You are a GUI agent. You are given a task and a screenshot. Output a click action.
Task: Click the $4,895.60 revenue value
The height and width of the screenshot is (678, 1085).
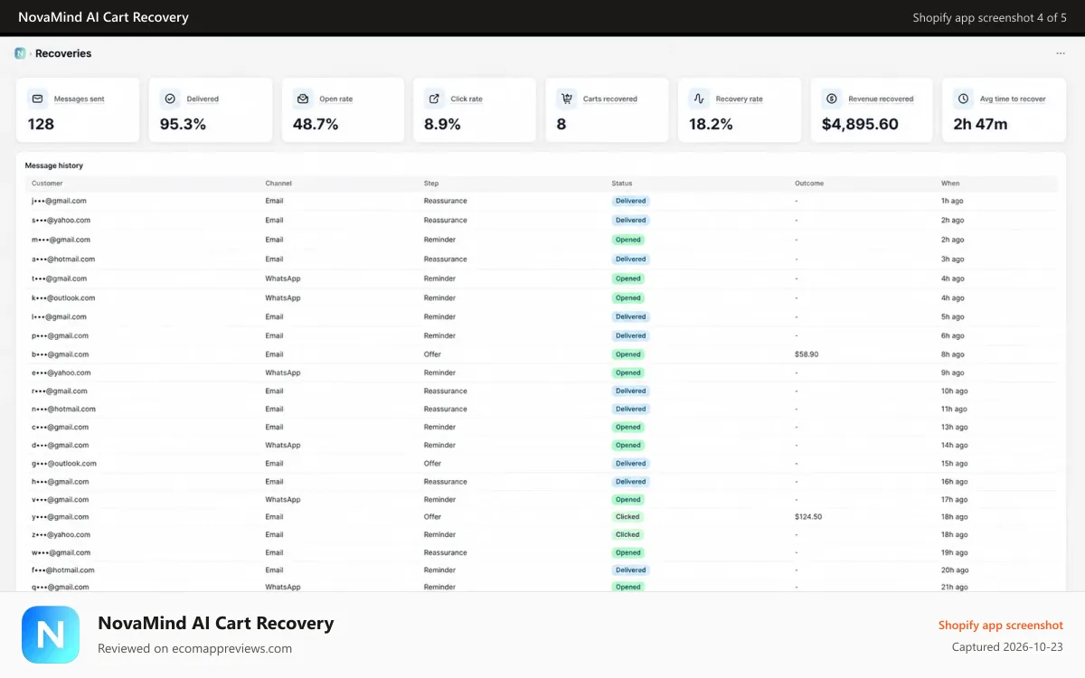(x=860, y=124)
